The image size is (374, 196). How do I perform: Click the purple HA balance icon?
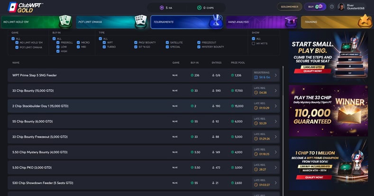click(162, 8)
